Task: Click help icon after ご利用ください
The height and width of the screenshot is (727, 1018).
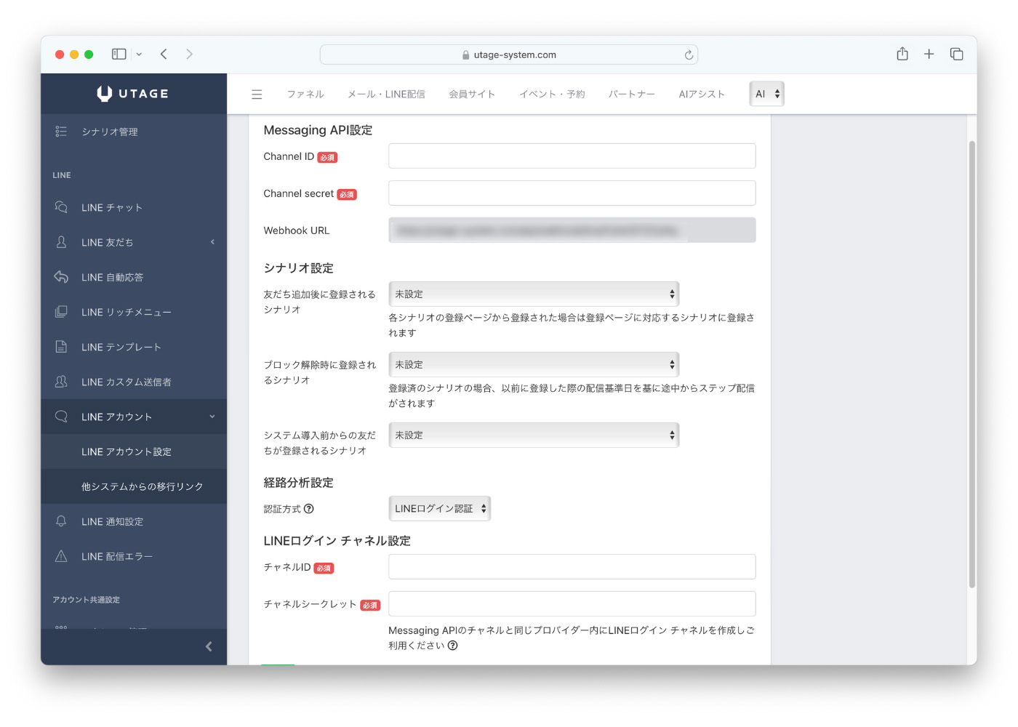Action: point(452,646)
